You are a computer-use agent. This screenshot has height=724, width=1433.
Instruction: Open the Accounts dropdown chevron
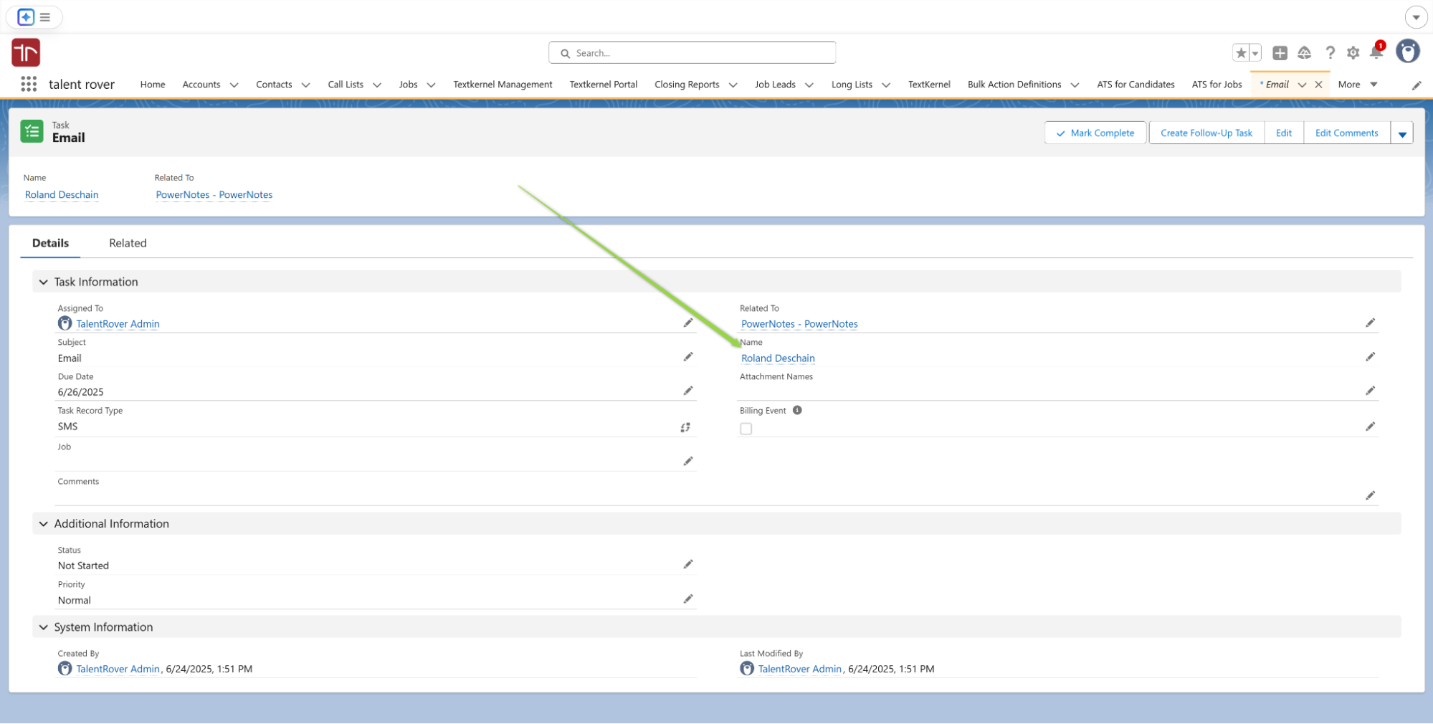[234, 85]
